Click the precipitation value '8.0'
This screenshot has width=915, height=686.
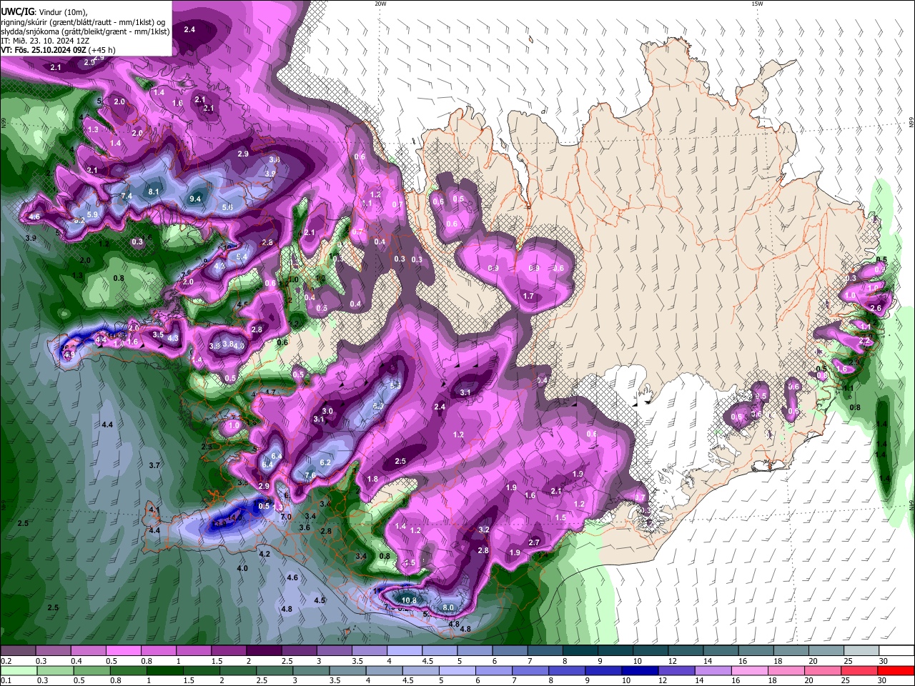448,607
